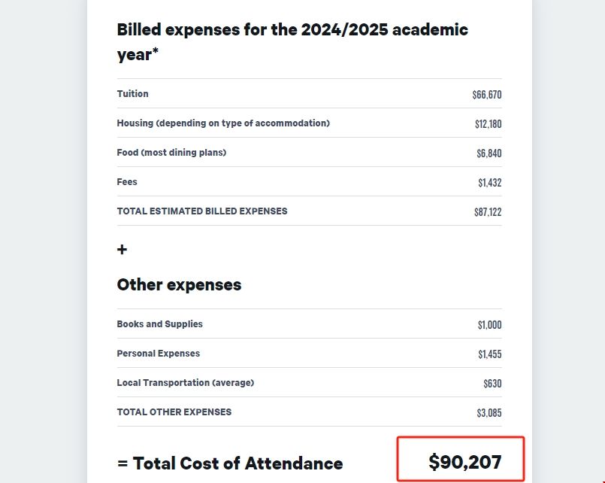Click the Total Other Expenses label
Viewport: 605px width, 483px height.
coord(174,412)
